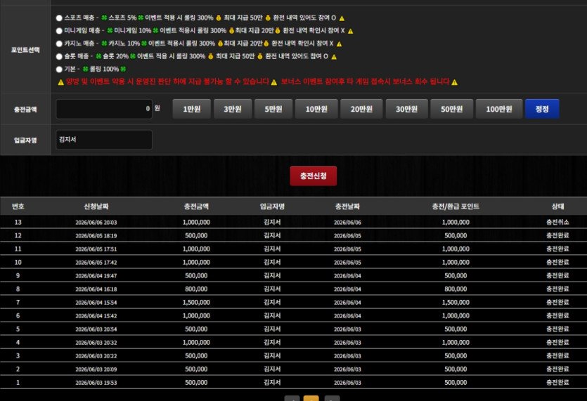Click the 충전/환급 포인트 column header
This screenshot has width=587, height=401.
click(x=456, y=206)
